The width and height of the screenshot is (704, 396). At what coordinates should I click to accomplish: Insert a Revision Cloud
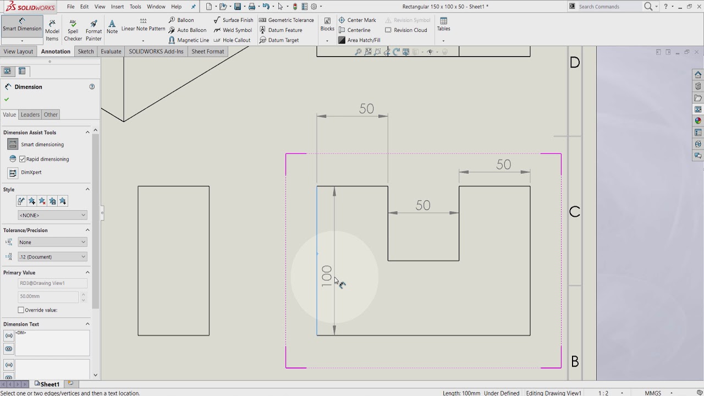tap(406, 30)
